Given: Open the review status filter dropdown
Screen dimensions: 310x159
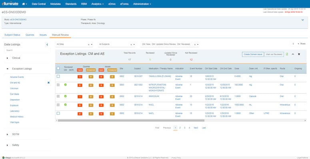Looking at the screenshot, I should click(x=198, y=45).
